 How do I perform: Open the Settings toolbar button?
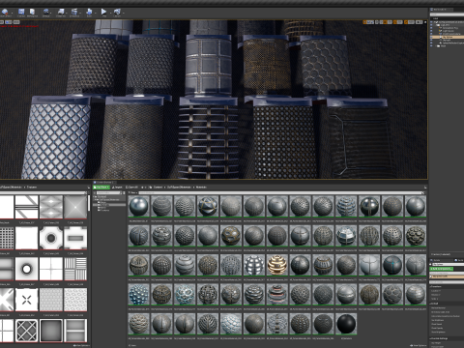[x=45, y=13]
